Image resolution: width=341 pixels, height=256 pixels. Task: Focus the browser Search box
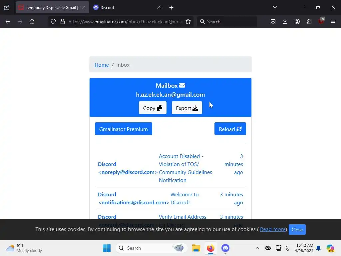point(227,22)
